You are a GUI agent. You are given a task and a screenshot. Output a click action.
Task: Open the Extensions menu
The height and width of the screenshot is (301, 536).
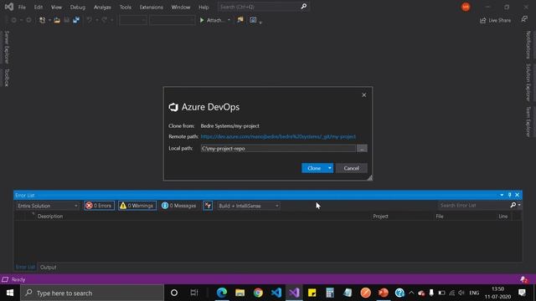tap(151, 7)
